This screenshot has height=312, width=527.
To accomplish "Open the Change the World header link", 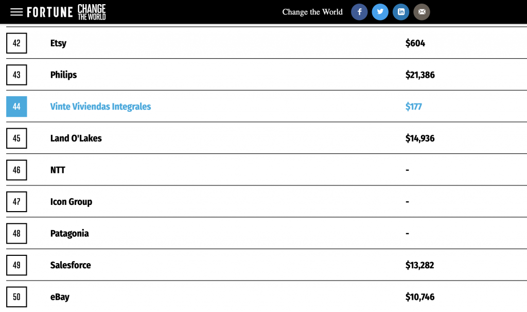I will pyautogui.click(x=312, y=12).
